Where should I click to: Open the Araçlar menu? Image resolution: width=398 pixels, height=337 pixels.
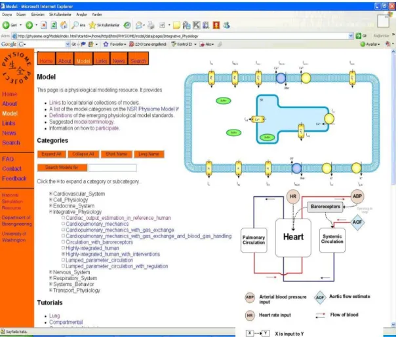(x=81, y=14)
